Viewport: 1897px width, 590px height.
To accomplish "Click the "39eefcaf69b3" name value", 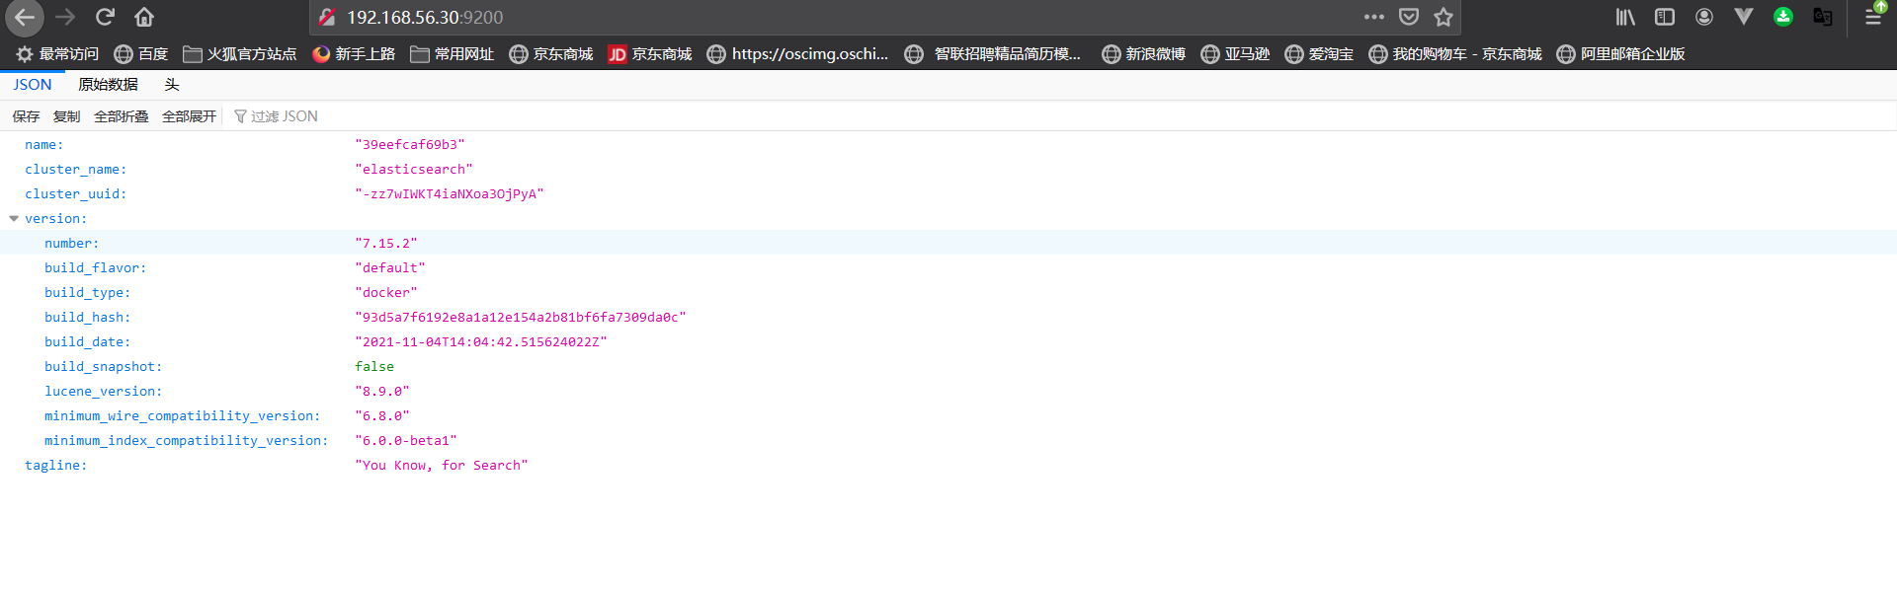I will click(x=410, y=145).
